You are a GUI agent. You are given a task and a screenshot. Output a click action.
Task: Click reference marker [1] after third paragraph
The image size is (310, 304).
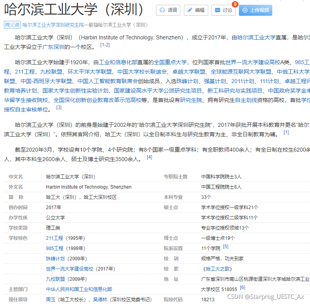pos(286,132)
